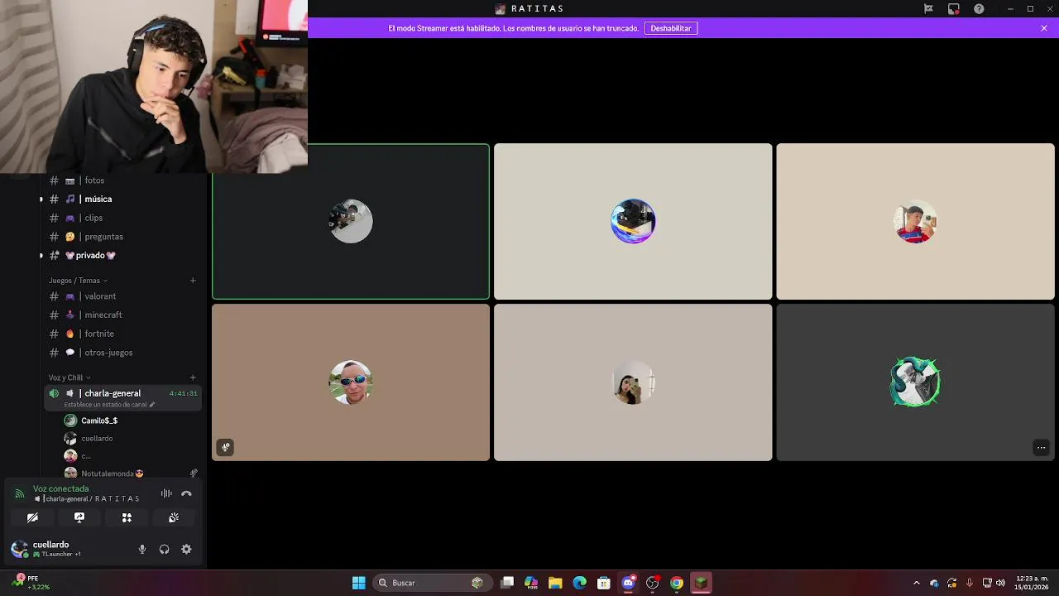Open the fotos text channel
The height and width of the screenshot is (596, 1059).
click(x=122, y=180)
